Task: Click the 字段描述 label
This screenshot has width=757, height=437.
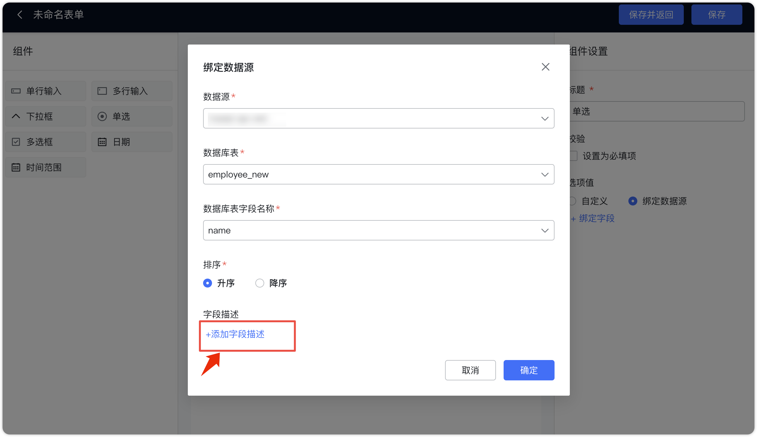Action: [221, 314]
